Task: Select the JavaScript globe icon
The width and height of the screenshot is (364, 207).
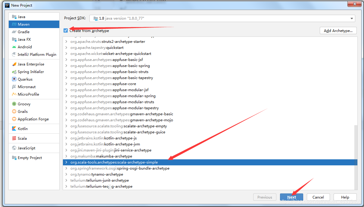Action: pos(14,148)
